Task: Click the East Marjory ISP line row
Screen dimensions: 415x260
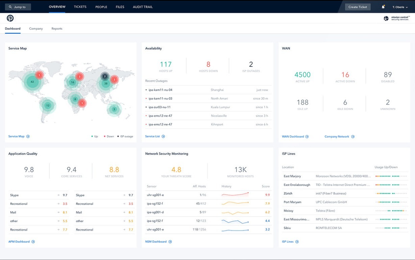Action: tap(344, 176)
